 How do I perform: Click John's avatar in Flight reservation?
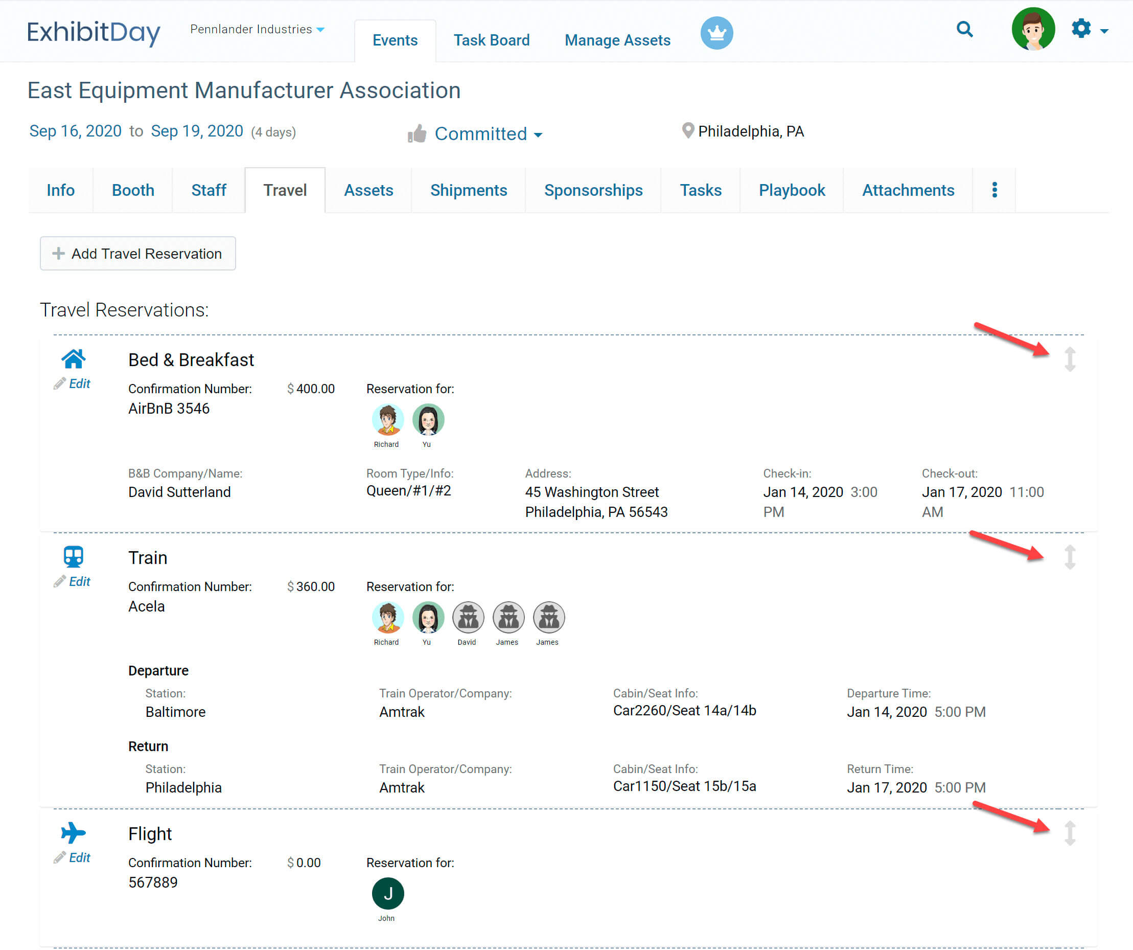tap(387, 893)
